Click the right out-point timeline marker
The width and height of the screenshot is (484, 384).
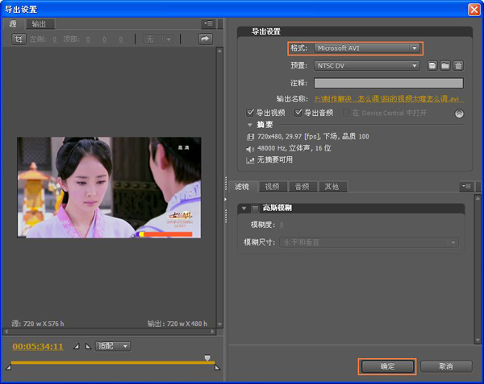coord(217,367)
